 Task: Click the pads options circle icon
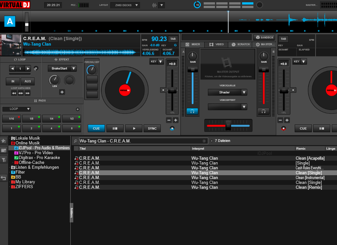pos(77,109)
